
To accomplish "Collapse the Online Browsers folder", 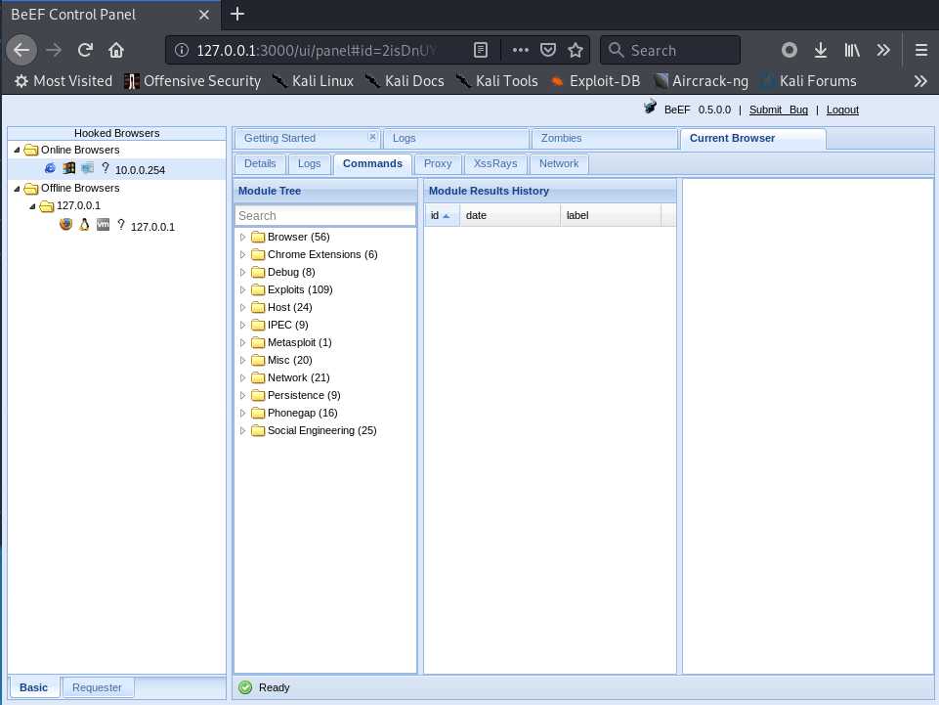I will [17, 150].
